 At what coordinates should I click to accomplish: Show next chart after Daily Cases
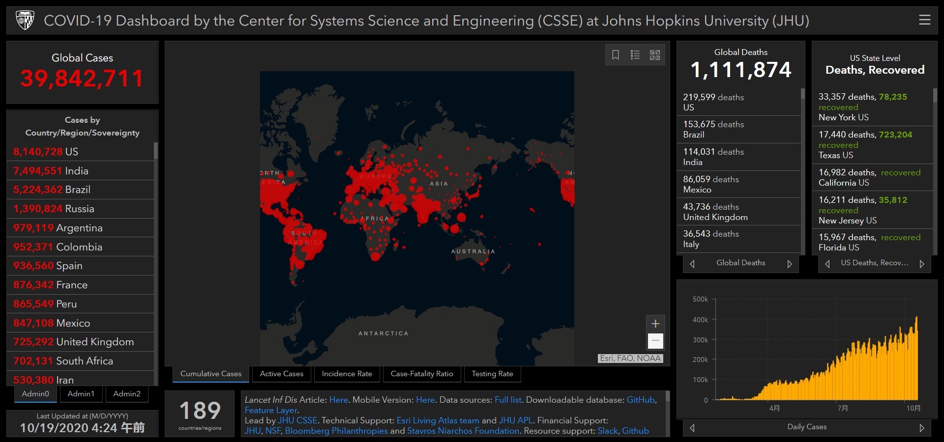922,428
